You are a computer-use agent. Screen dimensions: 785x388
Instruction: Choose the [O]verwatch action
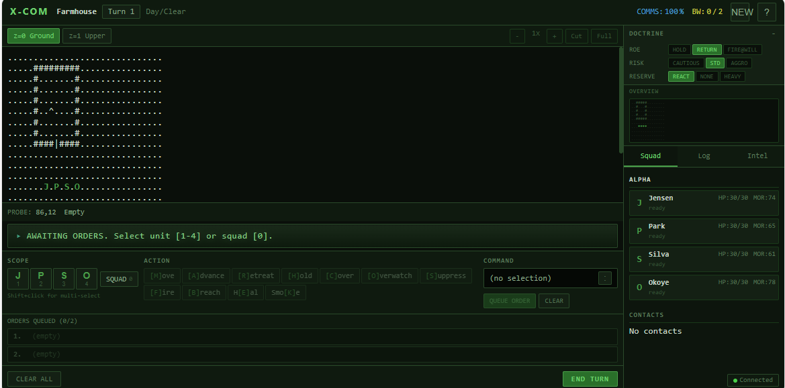click(389, 275)
